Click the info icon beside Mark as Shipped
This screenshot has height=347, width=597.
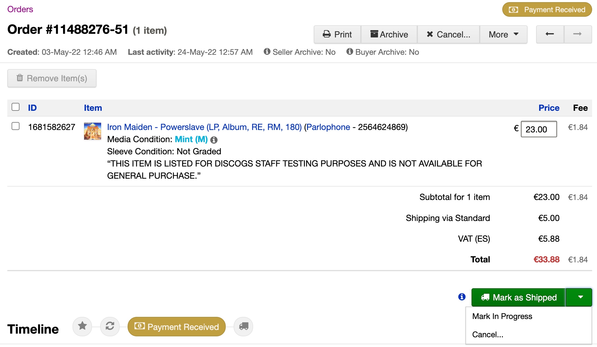[x=462, y=296]
